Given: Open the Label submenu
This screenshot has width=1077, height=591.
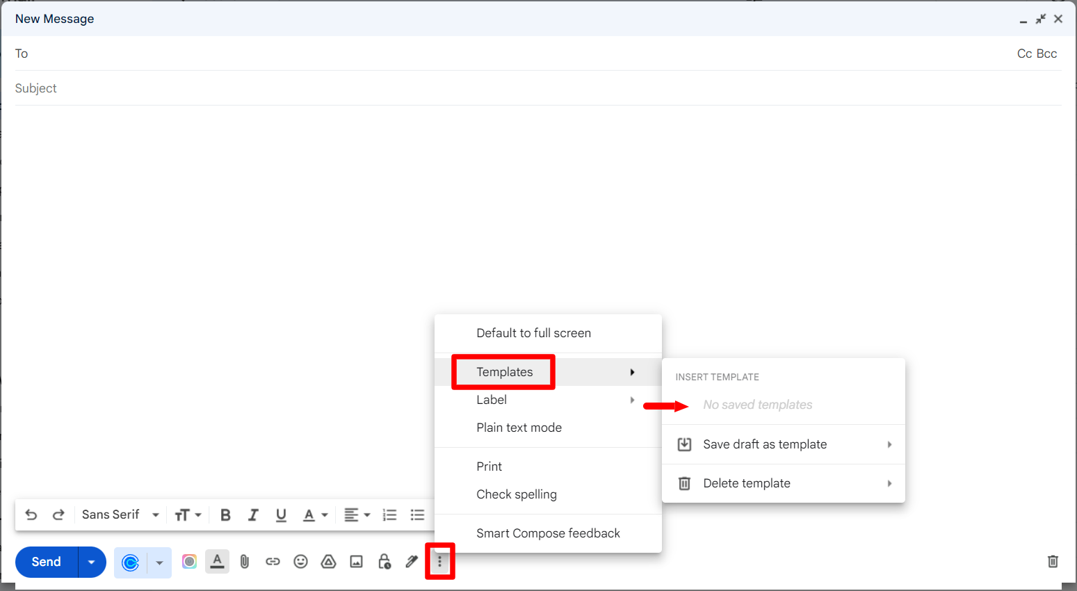Looking at the screenshot, I should point(548,400).
